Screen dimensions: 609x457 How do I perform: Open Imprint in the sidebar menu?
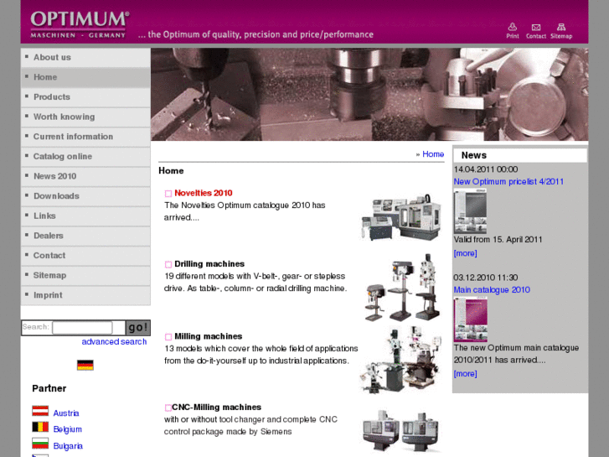click(85, 295)
